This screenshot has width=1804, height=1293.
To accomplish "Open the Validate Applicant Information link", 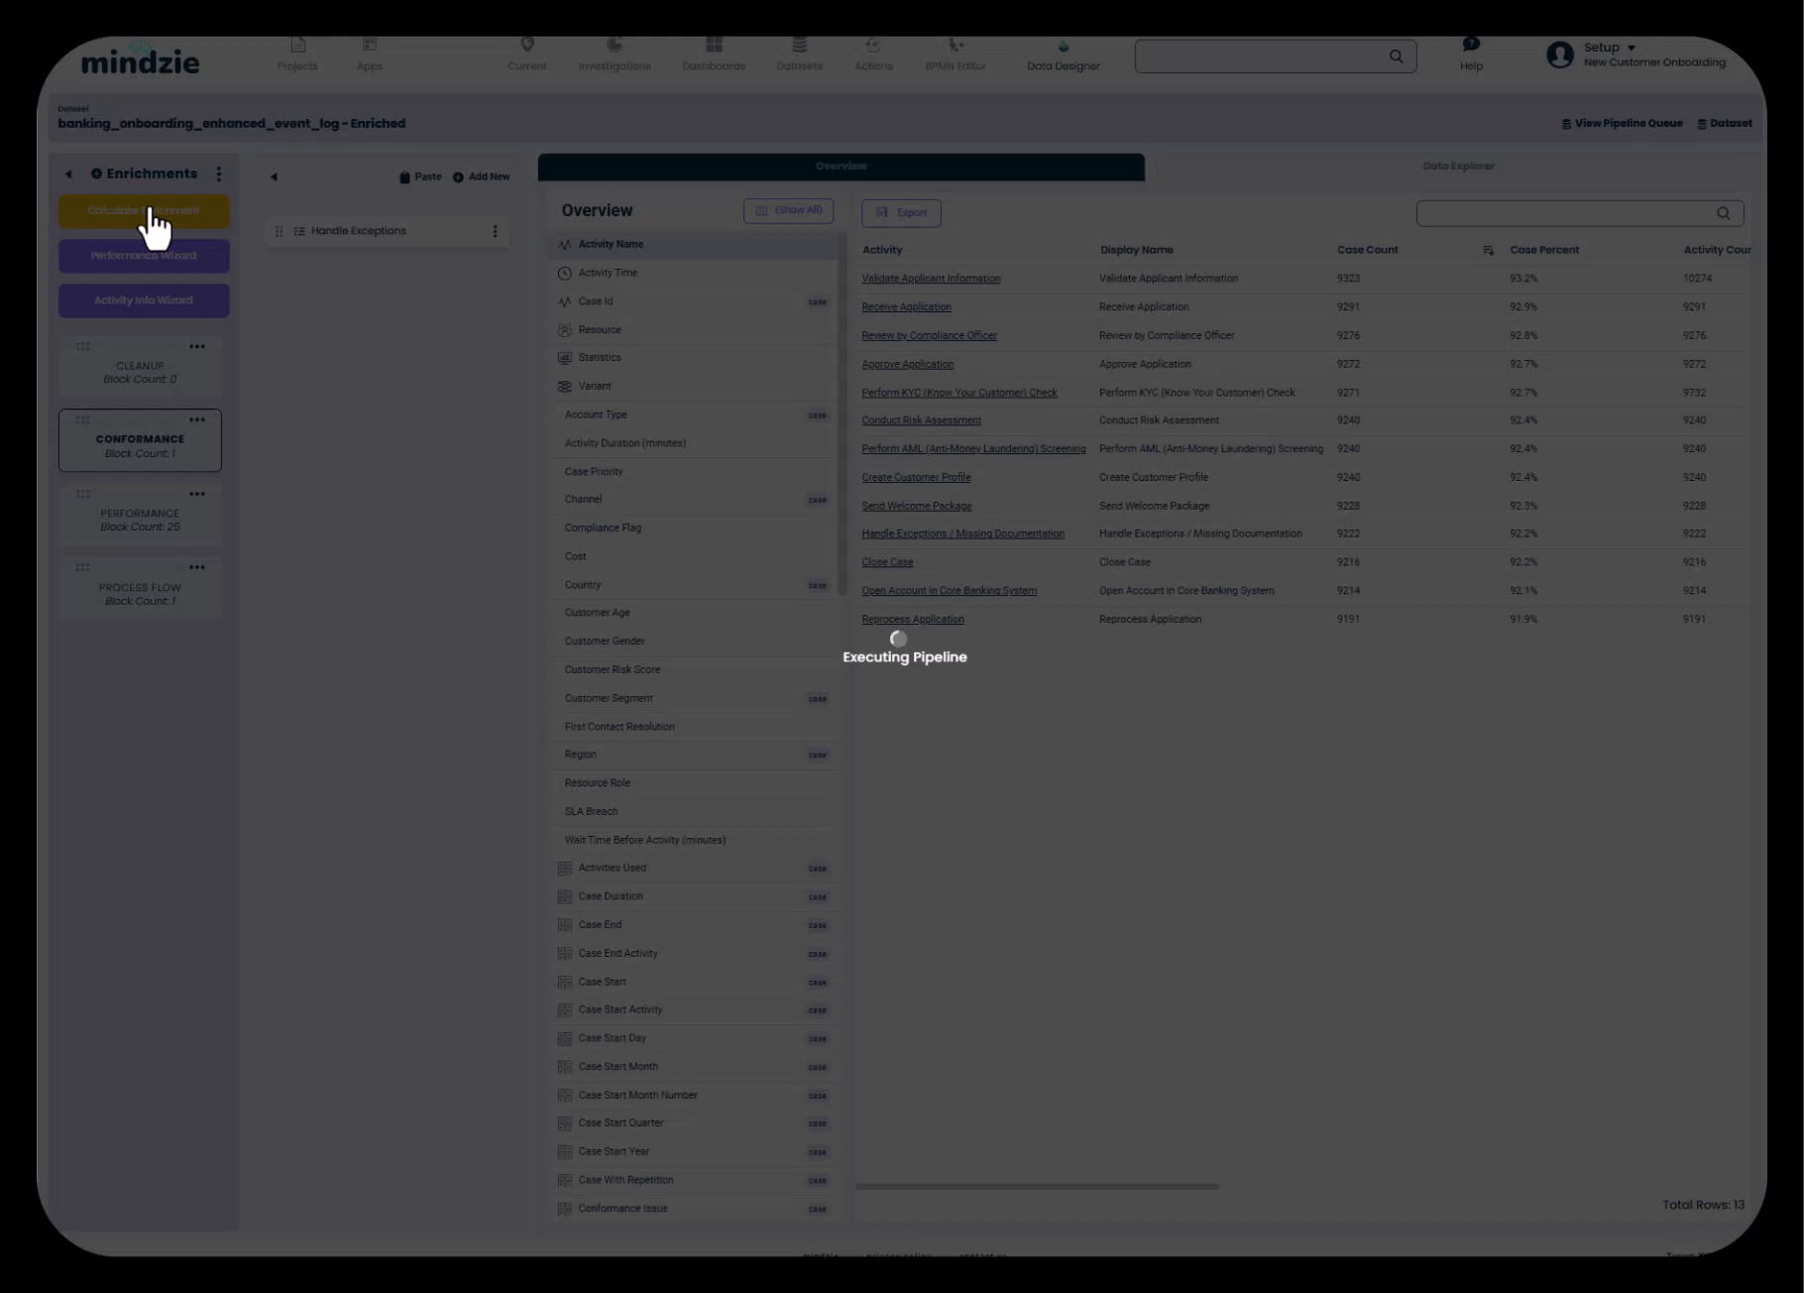I will (x=931, y=279).
